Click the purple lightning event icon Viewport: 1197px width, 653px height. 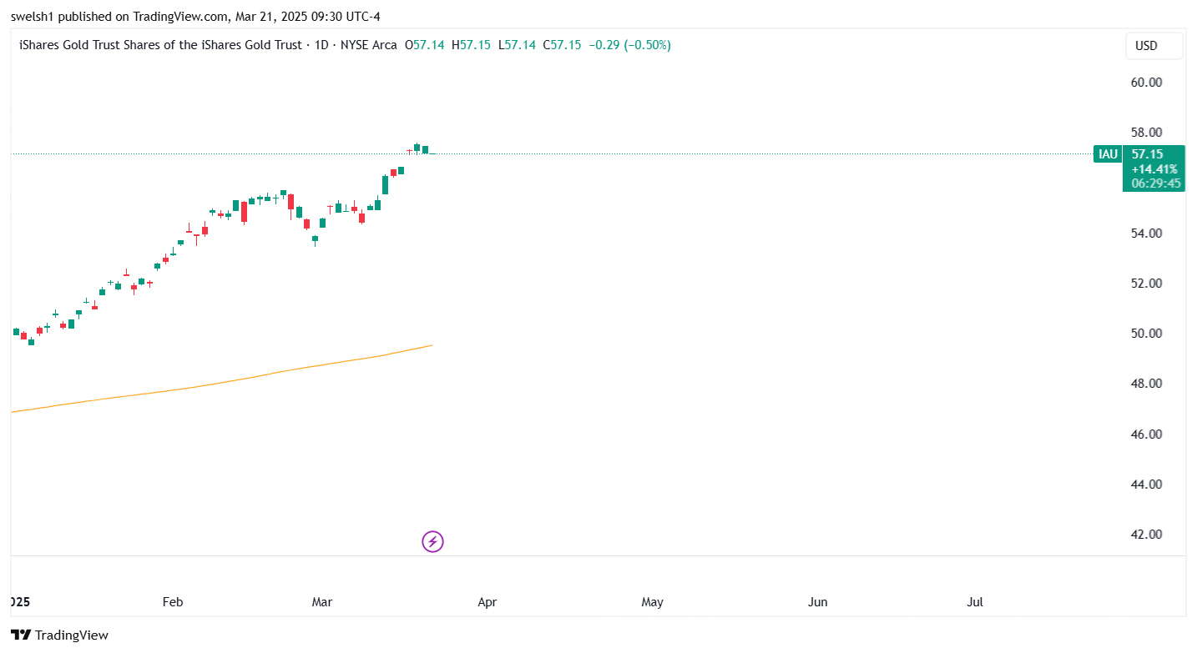[432, 542]
